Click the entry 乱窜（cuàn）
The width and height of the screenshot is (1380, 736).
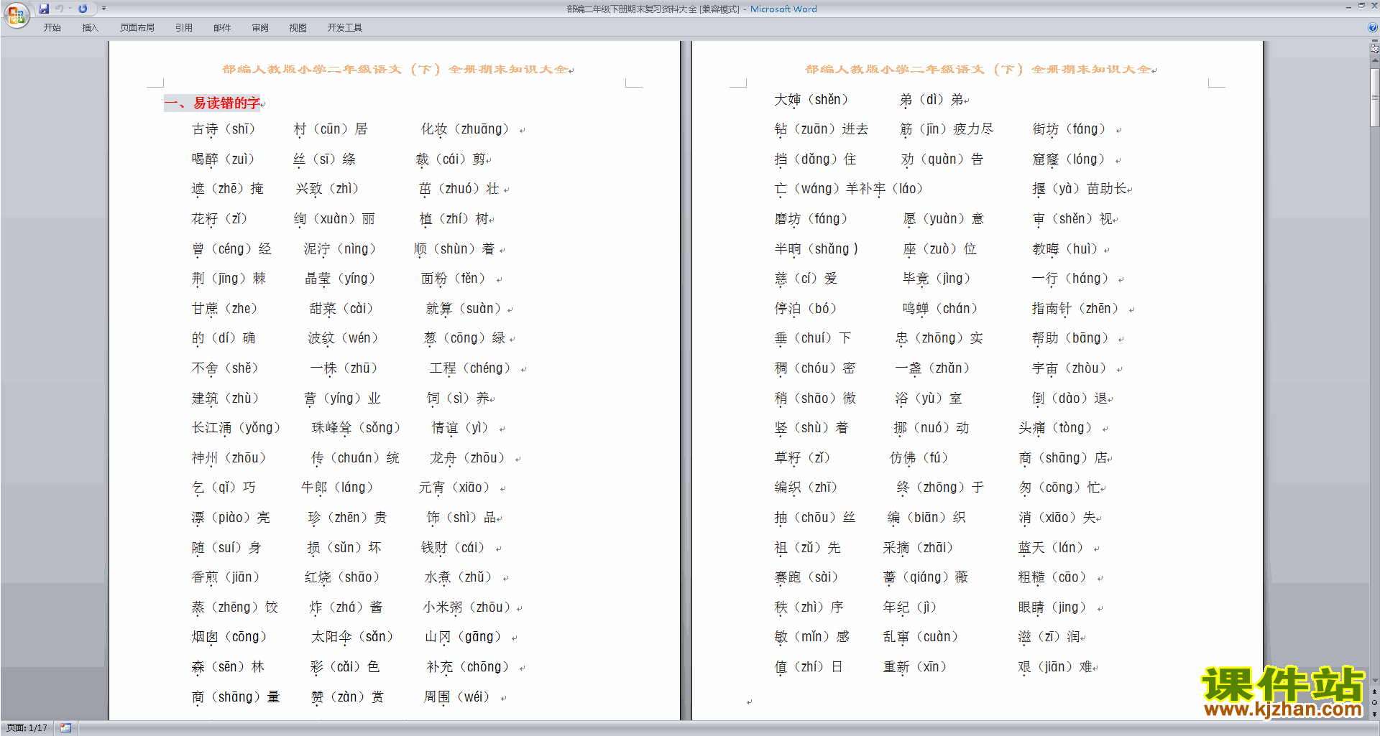pos(921,637)
